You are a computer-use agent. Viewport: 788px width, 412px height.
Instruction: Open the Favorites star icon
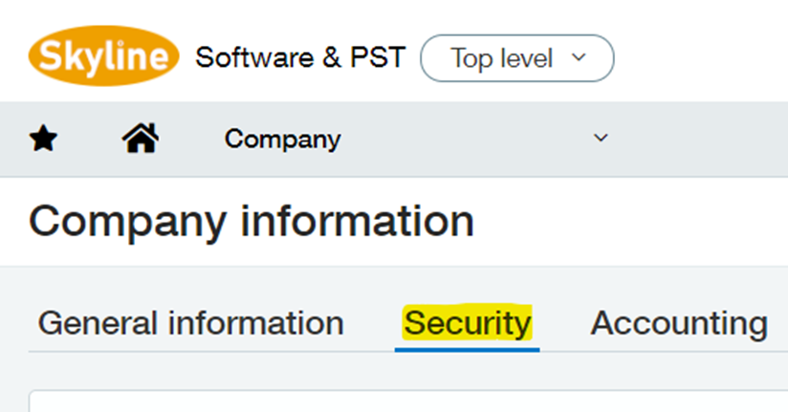point(43,140)
